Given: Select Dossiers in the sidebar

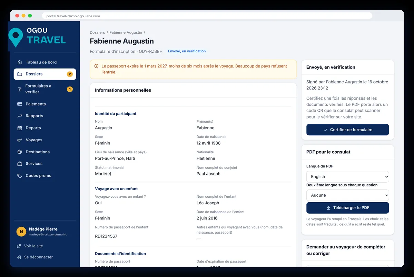Looking at the screenshot, I should click(45, 74).
